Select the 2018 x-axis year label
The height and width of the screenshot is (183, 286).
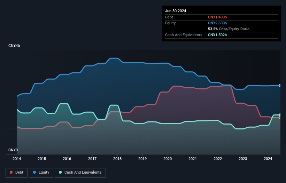[117, 159]
